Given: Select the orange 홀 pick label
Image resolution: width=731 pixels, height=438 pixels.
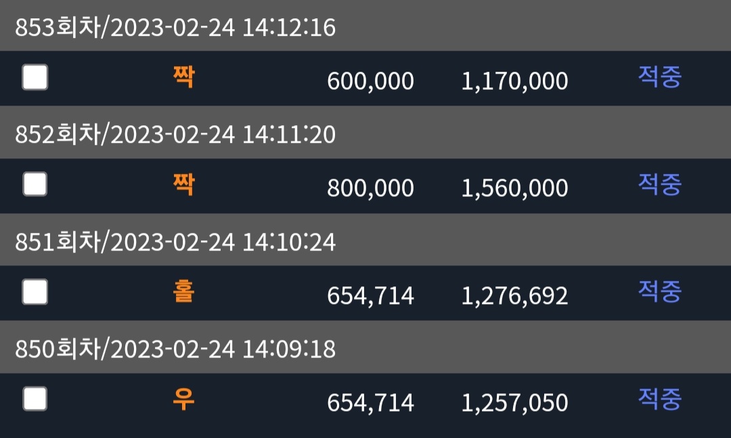Looking at the screenshot, I should click(x=183, y=292).
